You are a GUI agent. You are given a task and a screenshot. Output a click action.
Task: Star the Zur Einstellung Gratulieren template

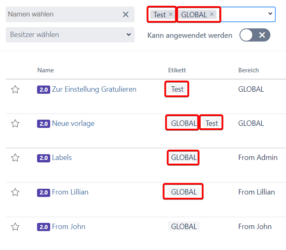pos(15,90)
